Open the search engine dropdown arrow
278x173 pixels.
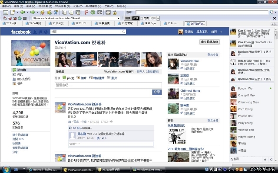[x=275, y=13]
